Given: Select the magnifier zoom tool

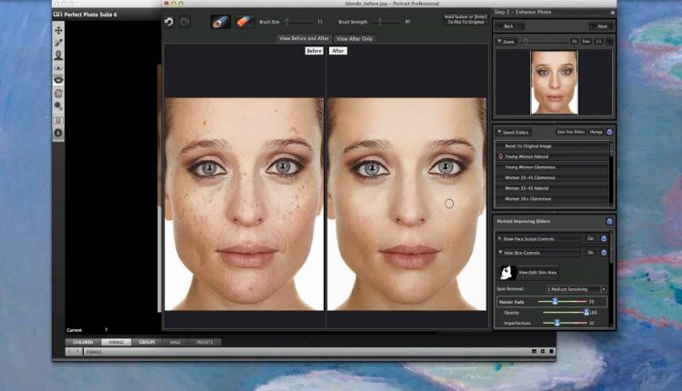Looking at the screenshot, I should coord(58,105).
